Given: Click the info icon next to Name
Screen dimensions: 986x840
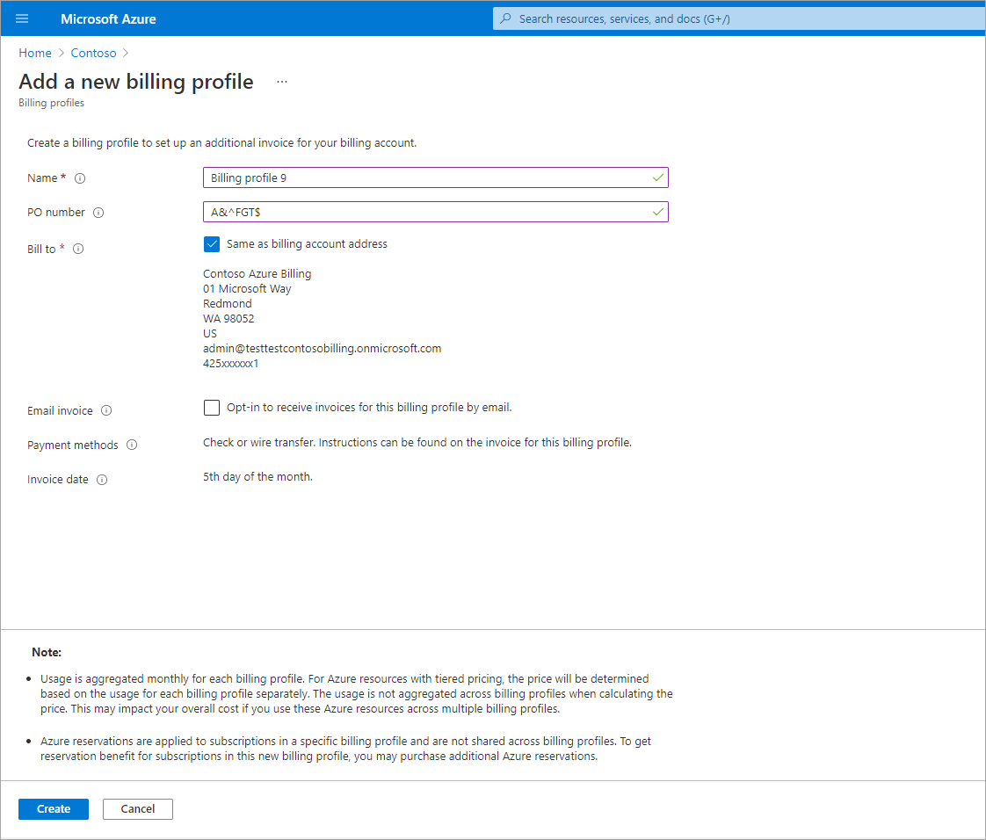Looking at the screenshot, I should pos(80,177).
